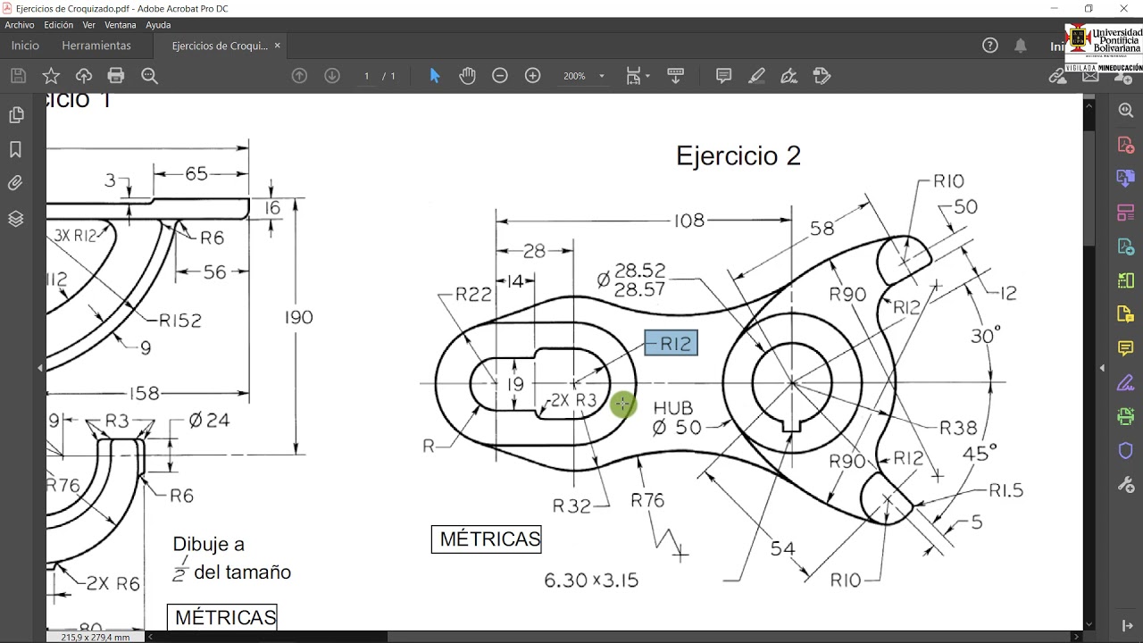This screenshot has height=643, width=1143.
Task: Click the Dibuje a 1/2 del tamaño note
Action: coord(232,558)
